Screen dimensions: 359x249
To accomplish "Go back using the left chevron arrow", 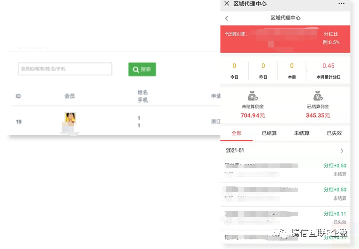I will click(x=227, y=18).
